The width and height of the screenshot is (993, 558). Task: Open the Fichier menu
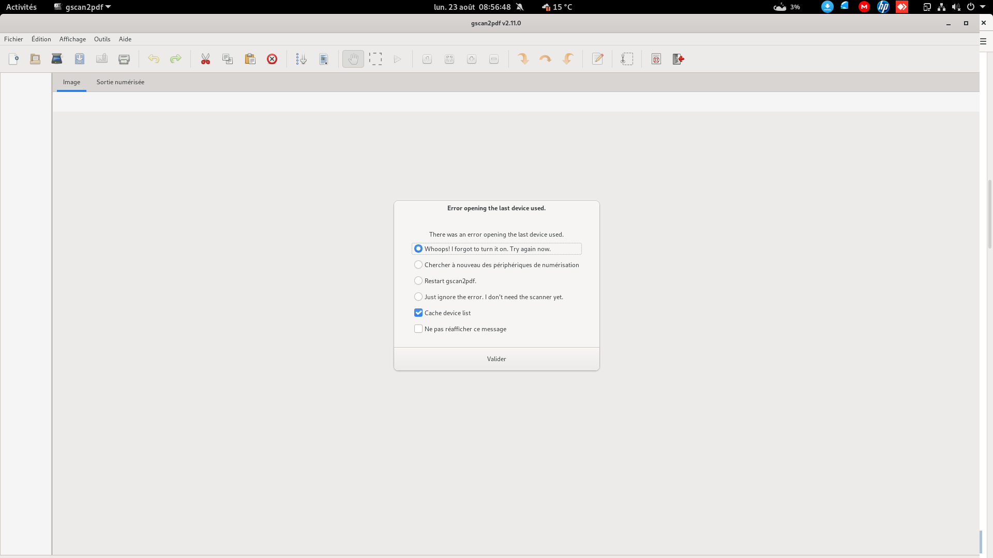point(13,39)
